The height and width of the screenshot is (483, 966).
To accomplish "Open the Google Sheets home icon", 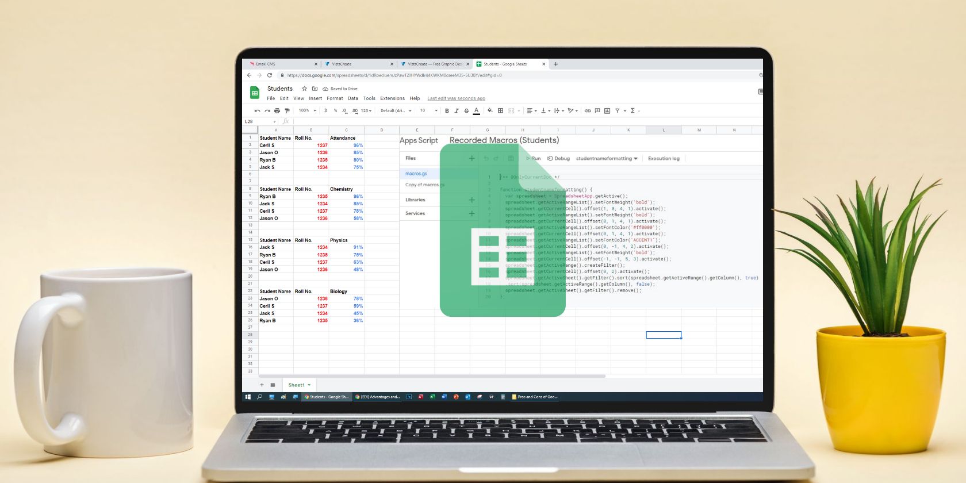I will [x=255, y=93].
